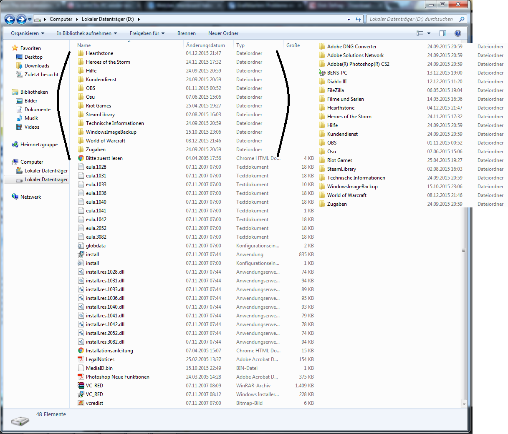
Task: Select Adobe(R) Photoshop(R) CS2 folder
Action: 358,64
